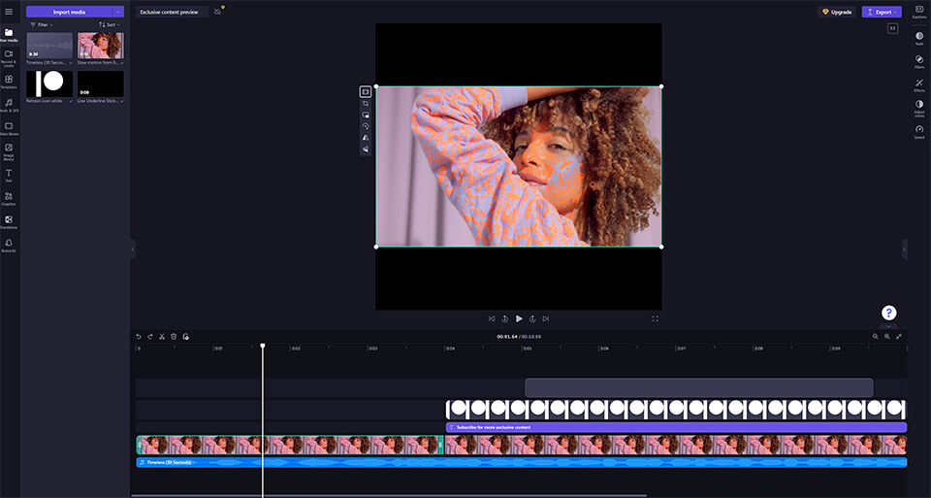
Task: Fit timeline to screen
Action: point(899,336)
